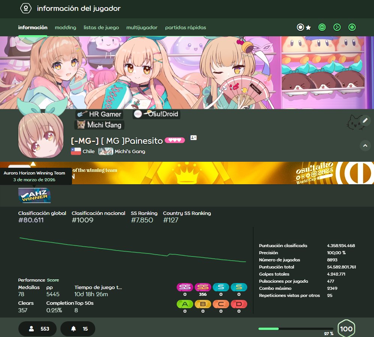The width and height of the screenshot is (374, 337).
Task: Open the partidas rápidas tab
Action: pyautogui.click(x=186, y=27)
